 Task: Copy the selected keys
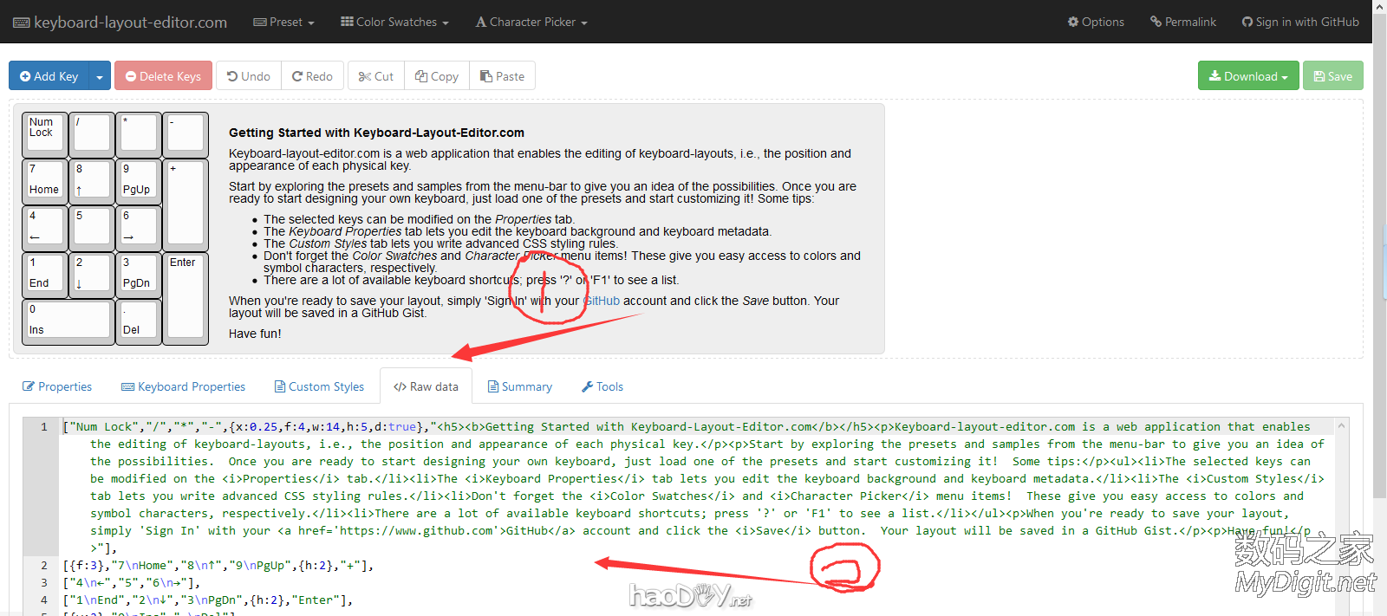click(x=437, y=76)
